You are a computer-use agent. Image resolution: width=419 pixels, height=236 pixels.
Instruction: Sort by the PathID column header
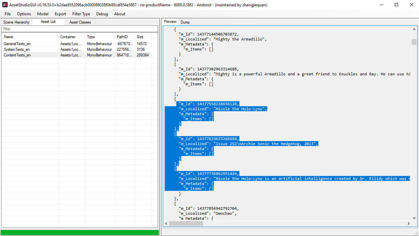[x=125, y=37]
